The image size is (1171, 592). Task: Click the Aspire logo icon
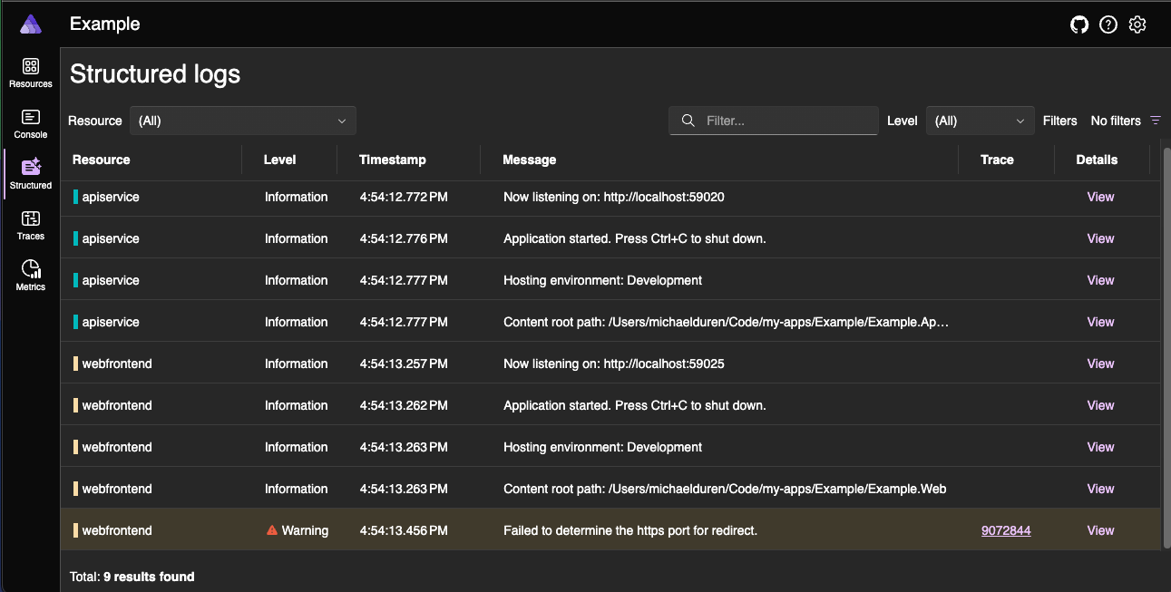[31, 24]
